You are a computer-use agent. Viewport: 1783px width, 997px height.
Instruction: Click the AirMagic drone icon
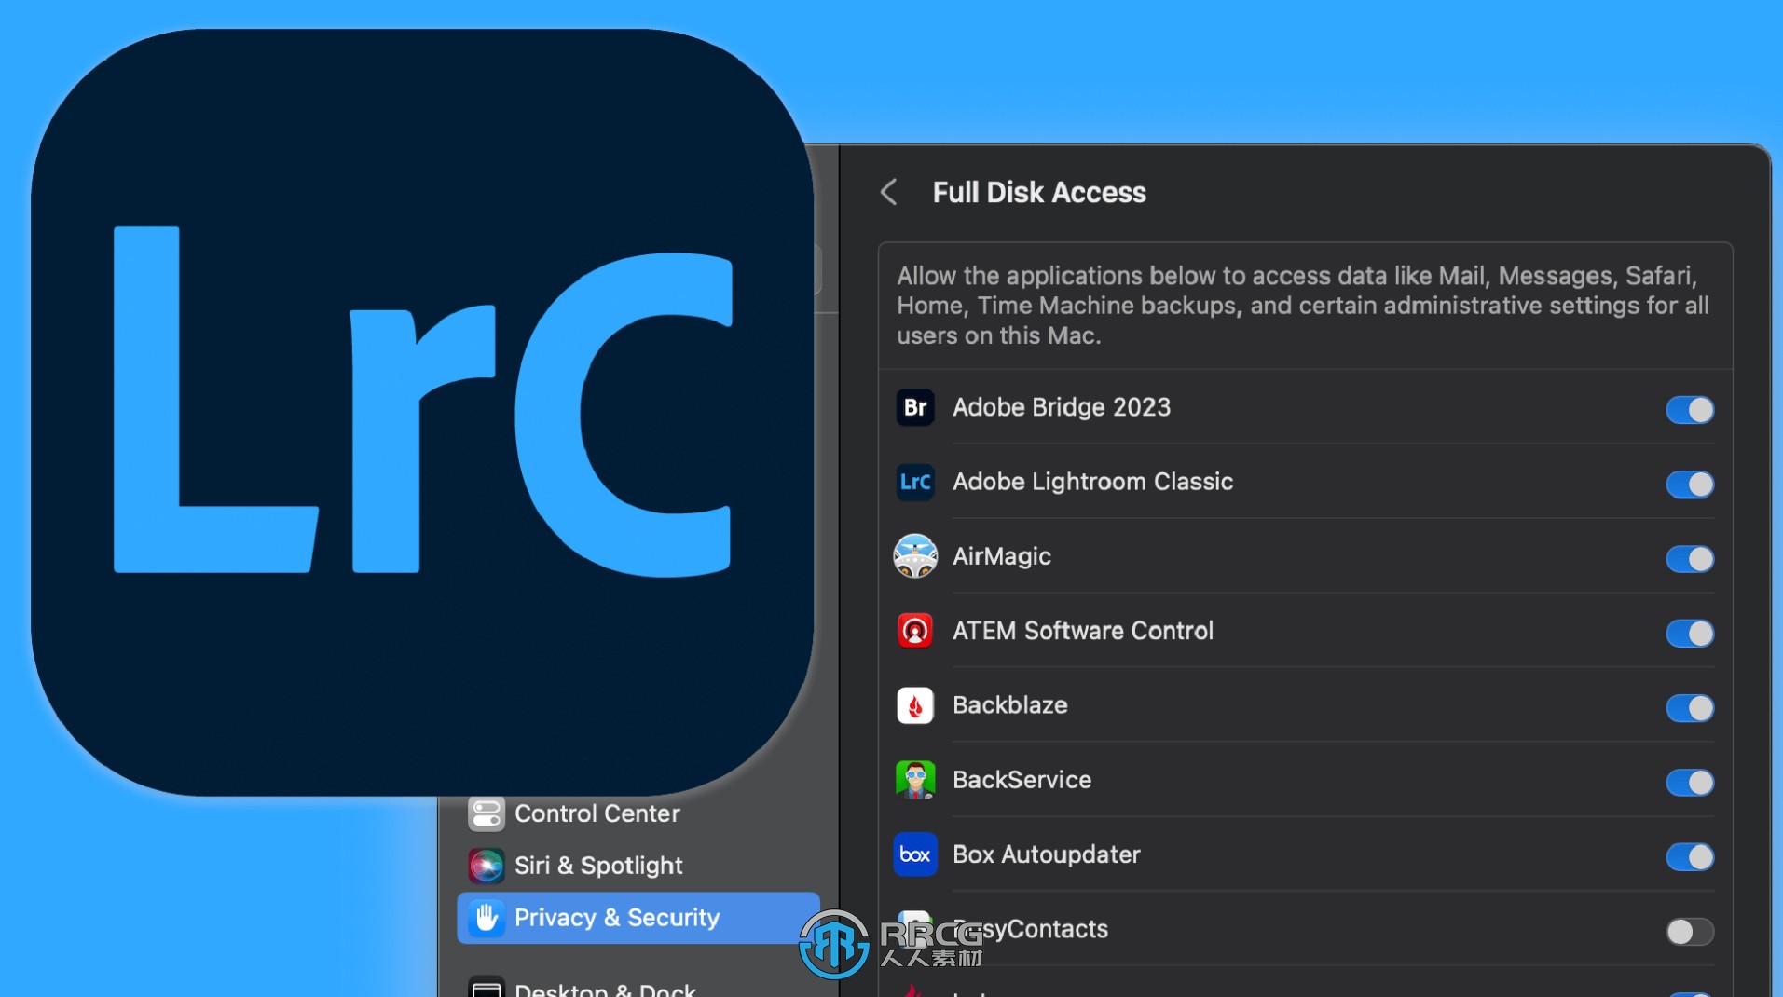click(915, 556)
